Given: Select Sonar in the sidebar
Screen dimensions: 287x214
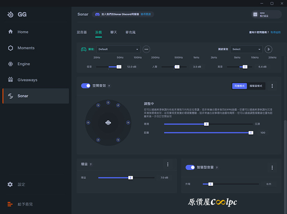Looking at the screenshot, I should pyautogui.click(x=36, y=96).
